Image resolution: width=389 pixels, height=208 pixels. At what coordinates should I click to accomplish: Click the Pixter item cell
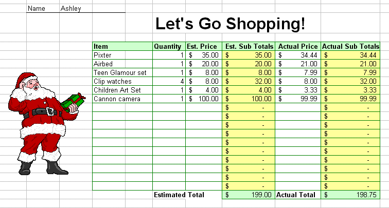click(122, 55)
